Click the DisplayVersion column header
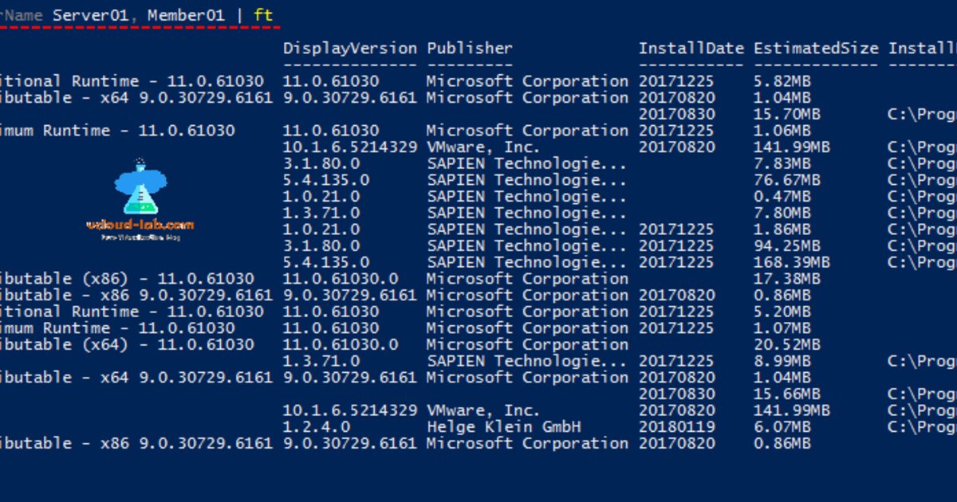The height and width of the screenshot is (502, 957). tap(350, 49)
